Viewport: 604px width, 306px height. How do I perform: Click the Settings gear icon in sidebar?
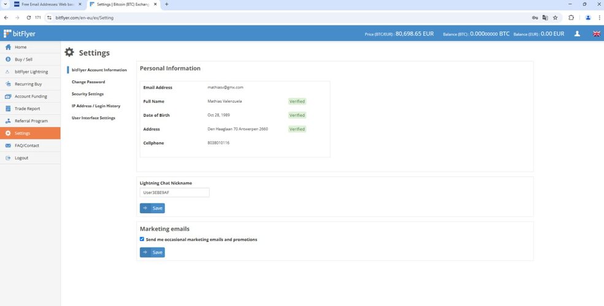click(x=8, y=133)
